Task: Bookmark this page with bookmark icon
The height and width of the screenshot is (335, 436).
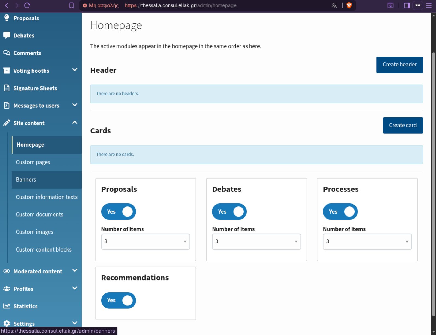Action: (x=72, y=5)
